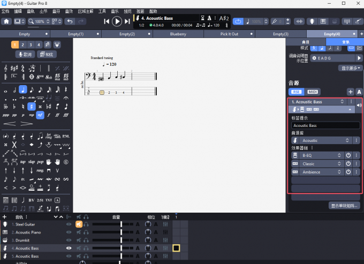The height and width of the screenshot is (264, 364).
Task: Switch to the Blueberry document tab
Action: (178, 34)
